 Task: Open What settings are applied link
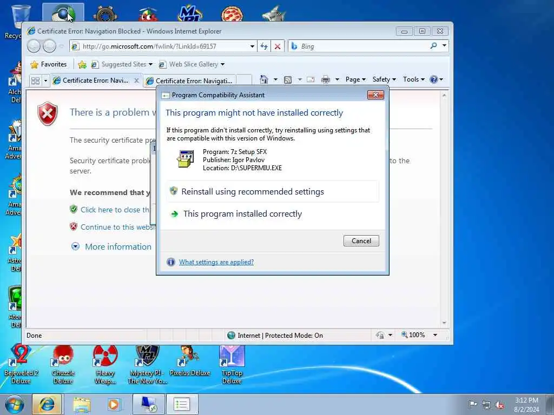click(216, 262)
